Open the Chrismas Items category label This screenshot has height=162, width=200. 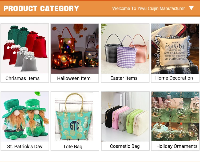tap(23, 78)
